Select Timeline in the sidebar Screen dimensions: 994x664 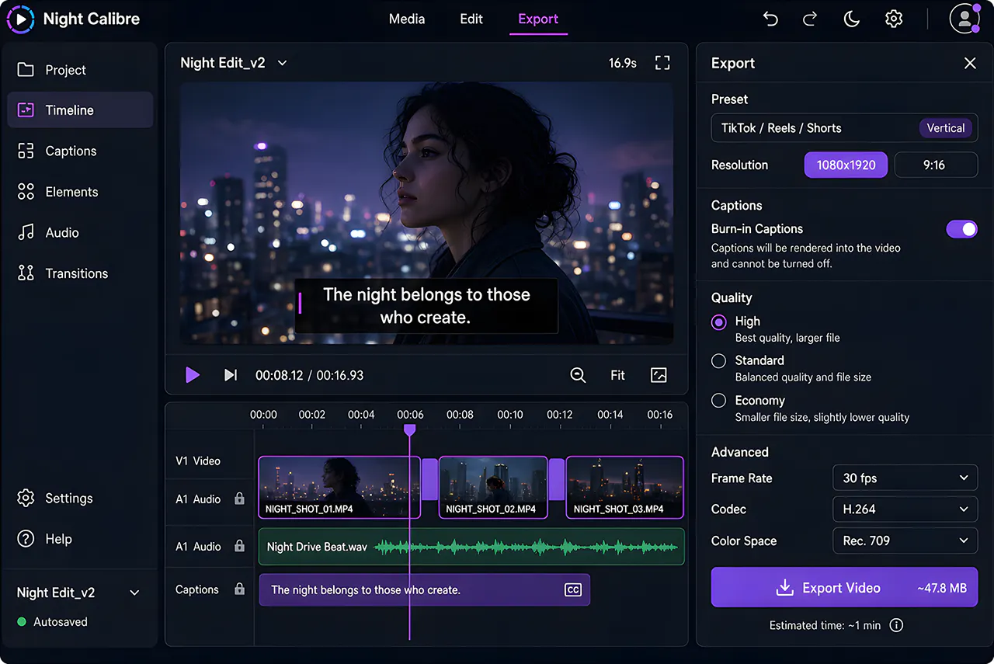tap(80, 110)
